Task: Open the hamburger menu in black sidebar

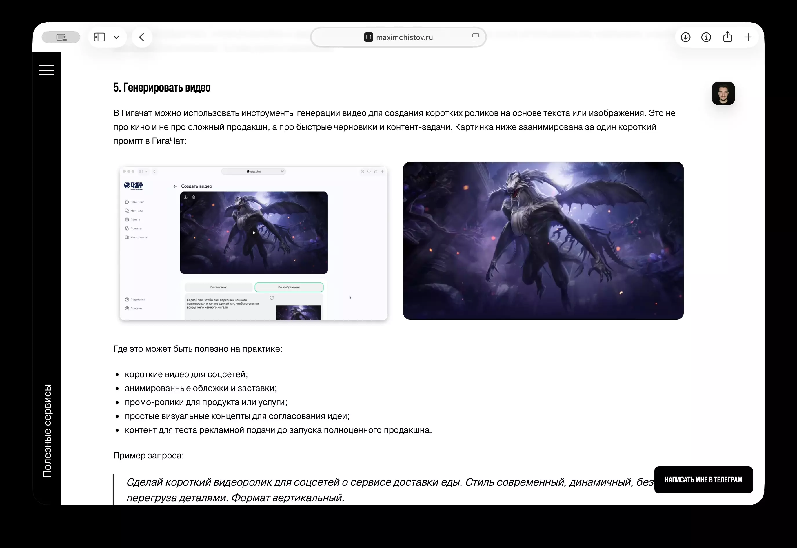Action: click(47, 70)
